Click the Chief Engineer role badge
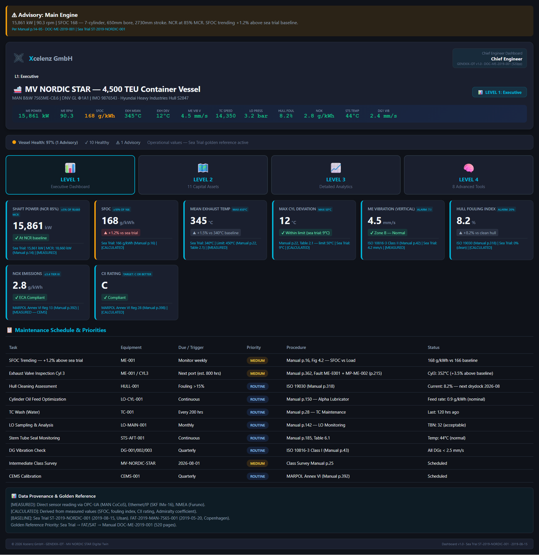This screenshot has height=555, width=539. click(490, 58)
